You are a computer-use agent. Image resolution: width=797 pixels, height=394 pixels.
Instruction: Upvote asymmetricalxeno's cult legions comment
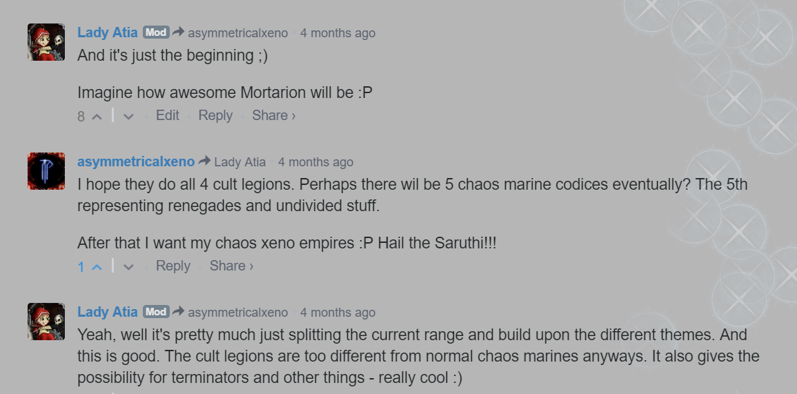[x=97, y=267]
